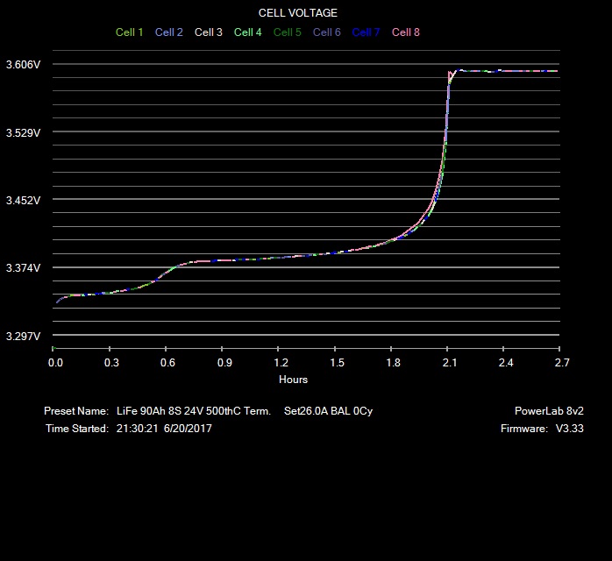
Task: Click the CELL VOLTAGE chart title
Action: [298, 13]
